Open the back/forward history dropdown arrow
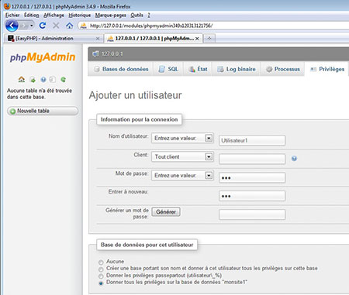The width and height of the screenshot is (349, 295). [x=32, y=26]
